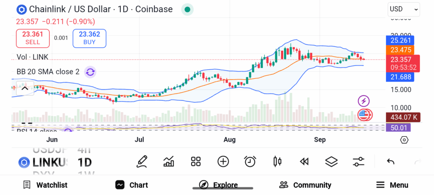The width and height of the screenshot is (434, 195).
Task: Open object tree layers icon
Action: 331,162
